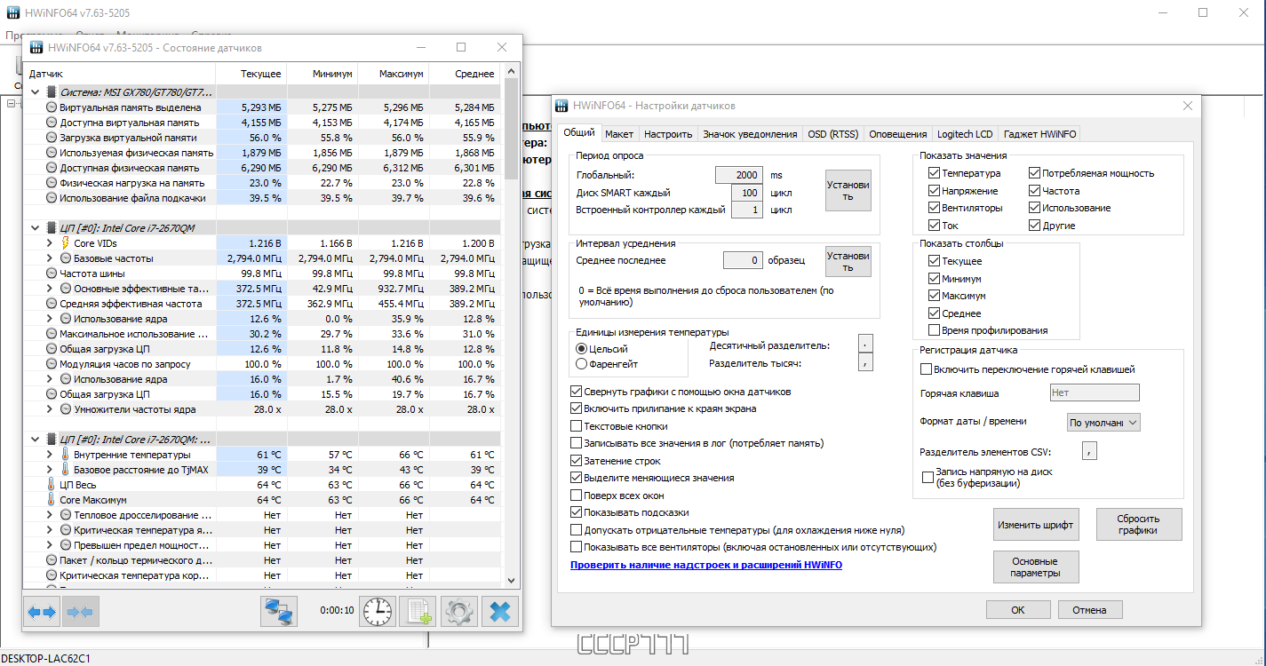The width and height of the screenshot is (1266, 666).
Task: Switch to the Настроить tab
Action: point(668,134)
